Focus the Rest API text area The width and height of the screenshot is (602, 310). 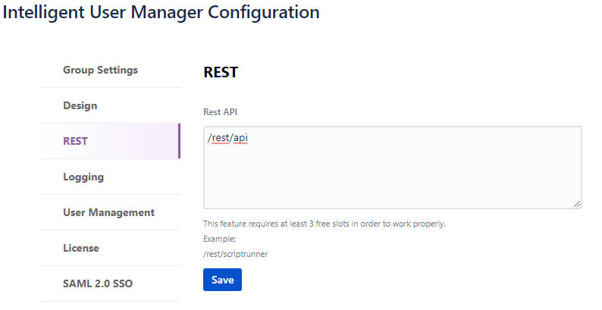[392, 174]
